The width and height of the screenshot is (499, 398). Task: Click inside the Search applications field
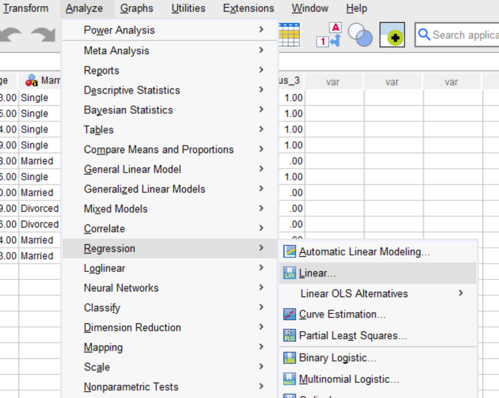(461, 34)
